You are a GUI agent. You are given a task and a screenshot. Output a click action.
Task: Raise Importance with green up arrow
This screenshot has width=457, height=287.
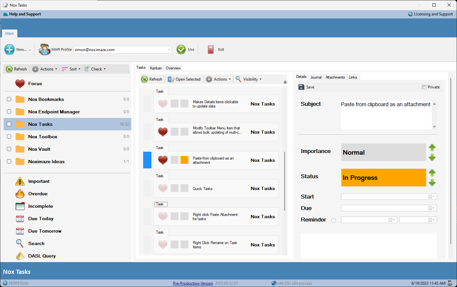432,147
